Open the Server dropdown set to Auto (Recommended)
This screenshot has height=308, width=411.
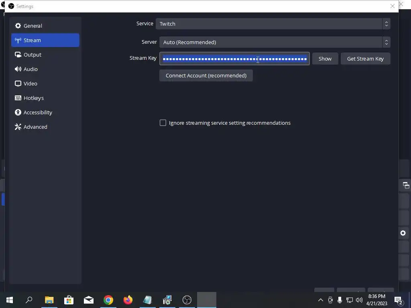[275, 42]
